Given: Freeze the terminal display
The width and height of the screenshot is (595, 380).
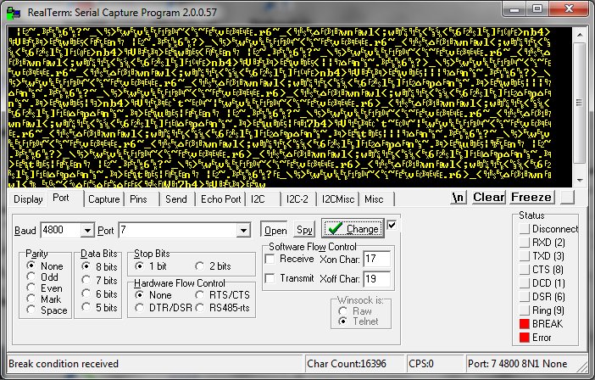Looking at the screenshot, I should (531, 198).
